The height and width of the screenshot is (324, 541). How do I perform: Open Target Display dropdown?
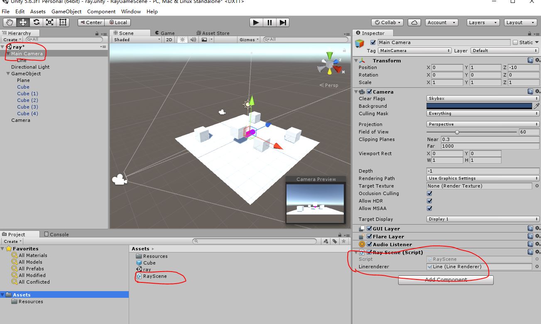(x=483, y=219)
